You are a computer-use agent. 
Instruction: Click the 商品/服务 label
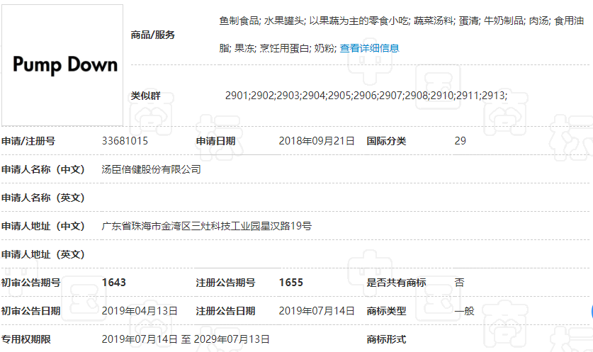[153, 35]
